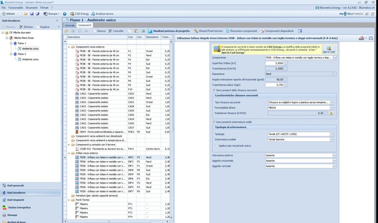The height and width of the screenshot is (223, 378).
Task: Click Duplica in the Dati Involucro toolbar
Action: tap(43, 27)
